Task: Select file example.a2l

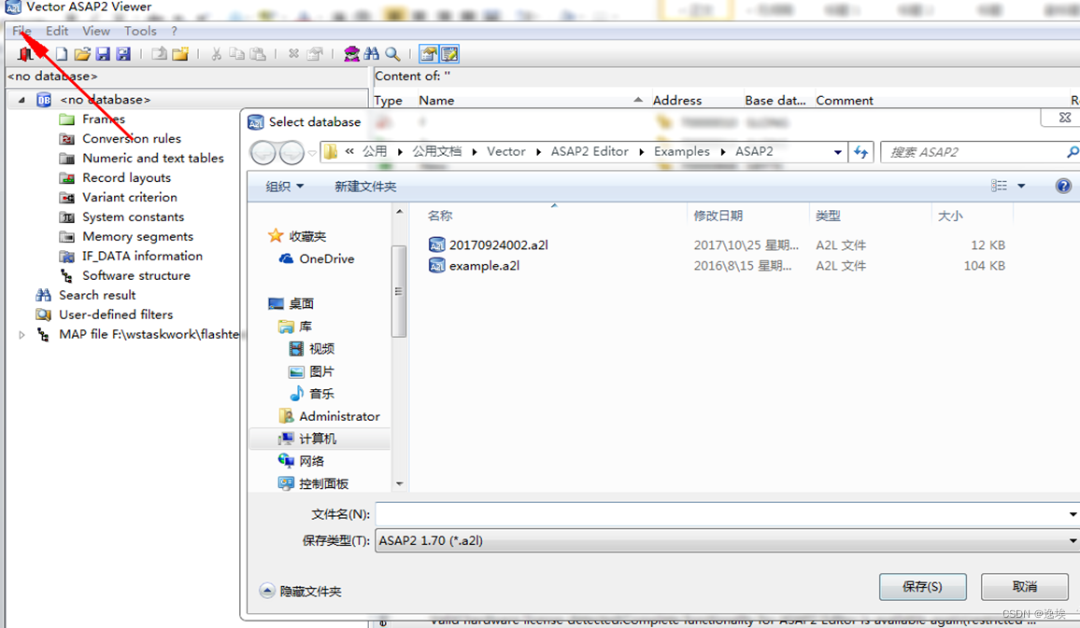Action: [x=474, y=266]
